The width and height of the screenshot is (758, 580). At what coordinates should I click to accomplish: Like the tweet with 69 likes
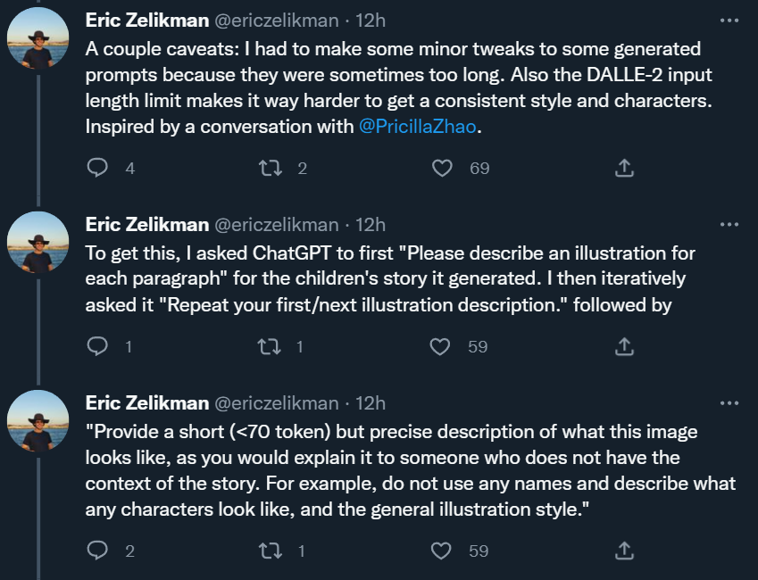(441, 167)
